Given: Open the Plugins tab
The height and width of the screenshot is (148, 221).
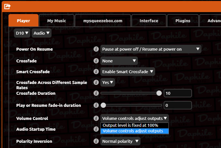Looking at the screenshot, I should click(x=183, y=21).
